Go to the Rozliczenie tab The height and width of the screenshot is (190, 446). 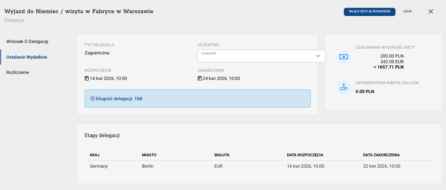coord(17,72)
